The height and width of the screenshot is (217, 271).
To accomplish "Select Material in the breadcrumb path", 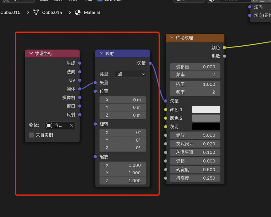I will (92, 12).
